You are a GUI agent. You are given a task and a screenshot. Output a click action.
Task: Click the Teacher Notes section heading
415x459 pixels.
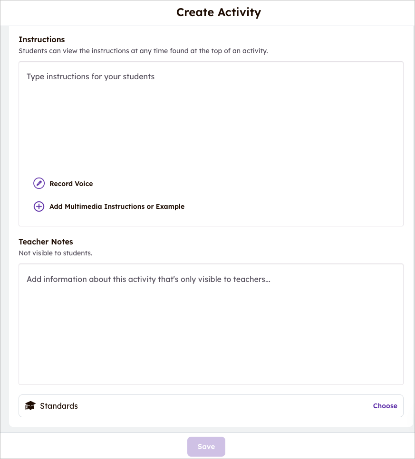click(46, 242)
